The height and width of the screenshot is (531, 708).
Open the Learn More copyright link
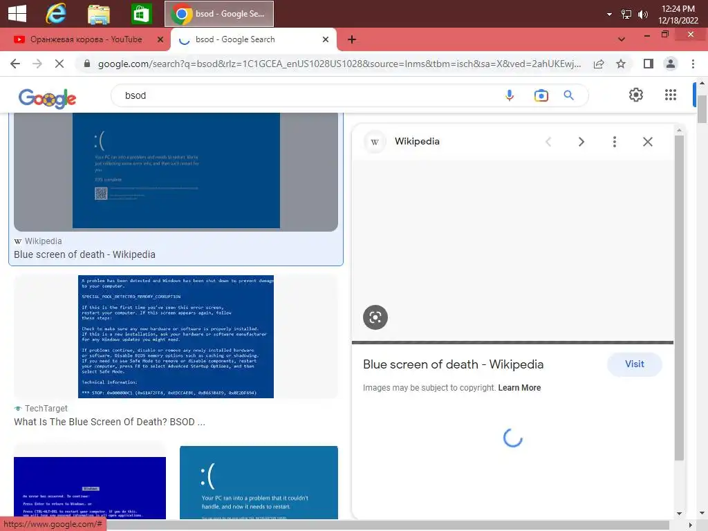[519, 388]
